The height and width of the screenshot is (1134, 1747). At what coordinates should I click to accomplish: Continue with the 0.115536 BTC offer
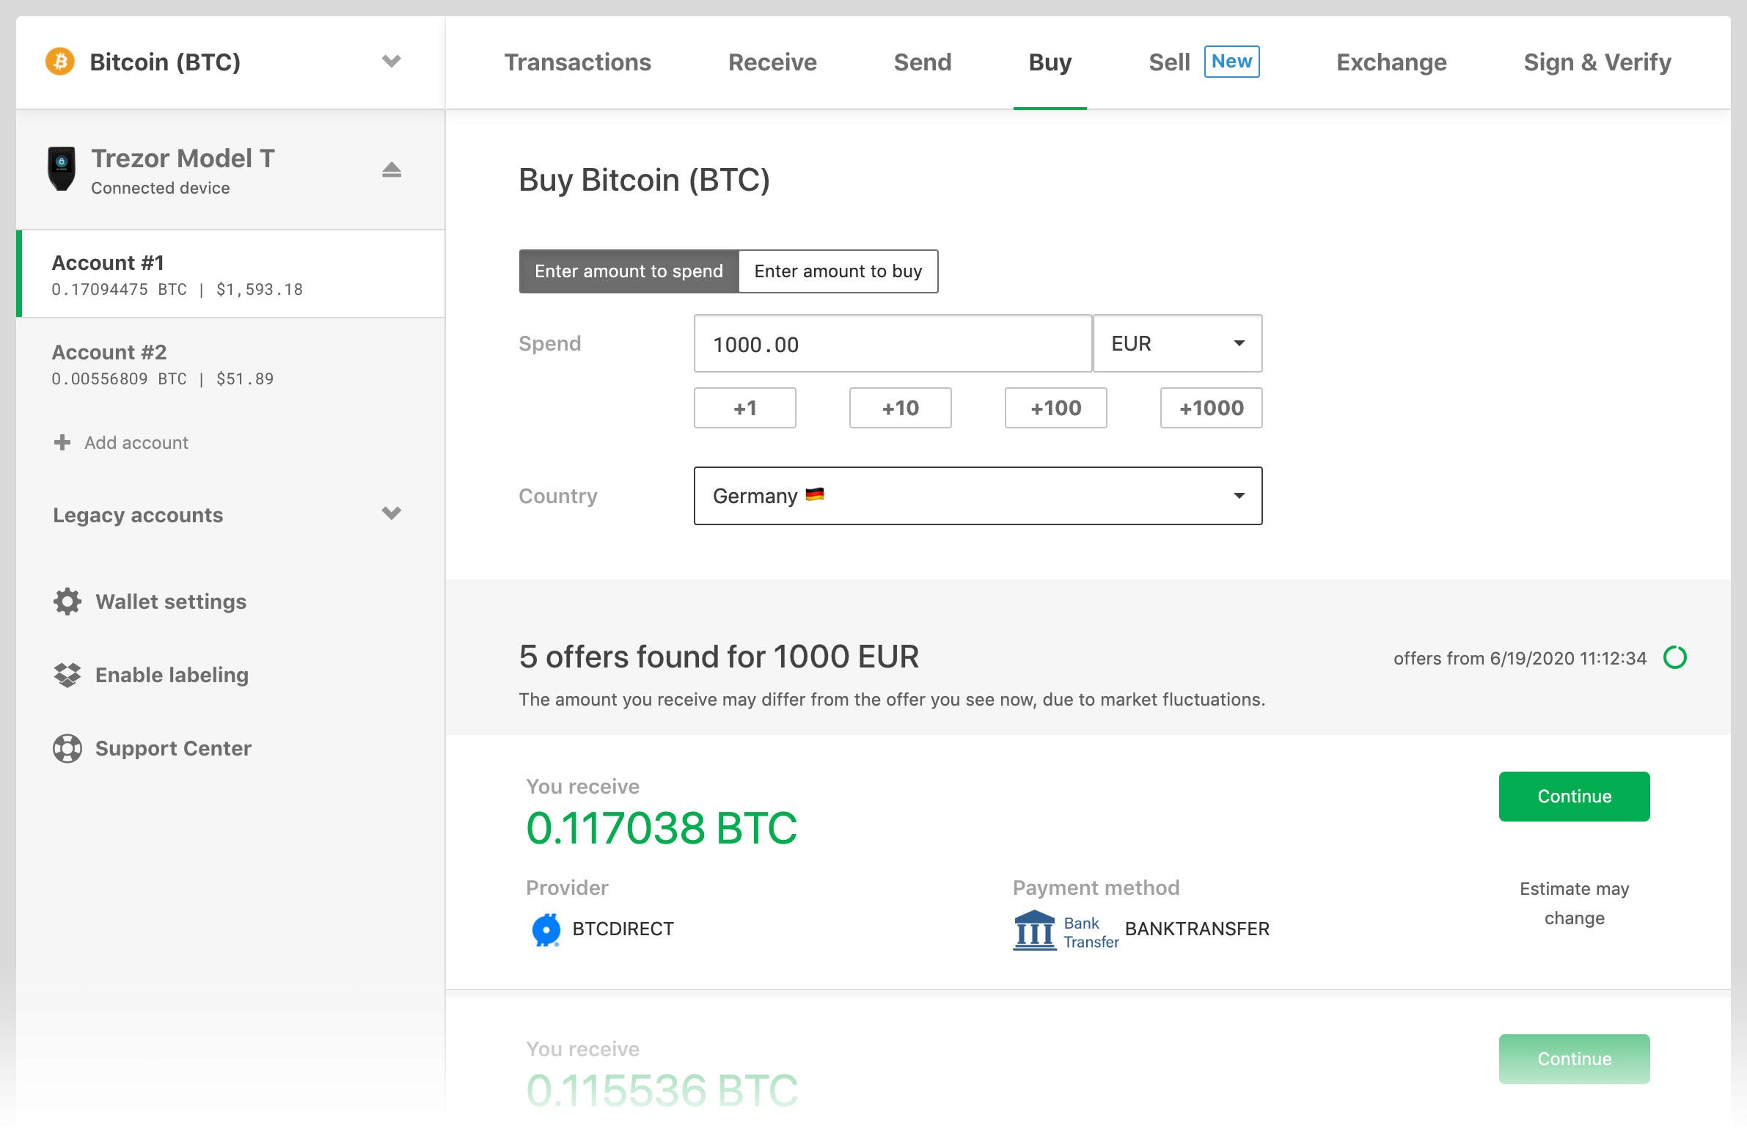[1575, 1059]
